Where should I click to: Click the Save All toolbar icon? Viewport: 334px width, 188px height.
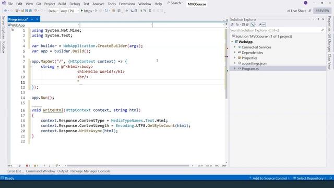pyautogui.click(x=30, y=10)
